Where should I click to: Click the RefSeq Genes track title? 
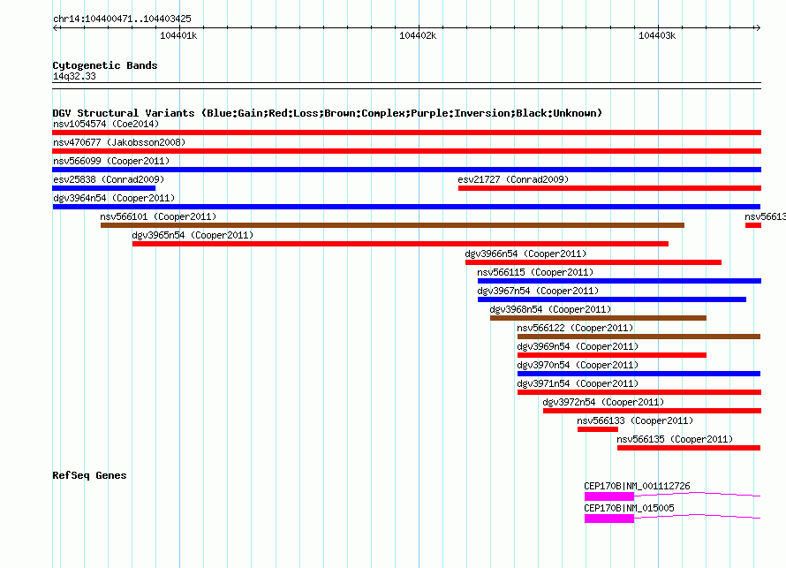89,475
